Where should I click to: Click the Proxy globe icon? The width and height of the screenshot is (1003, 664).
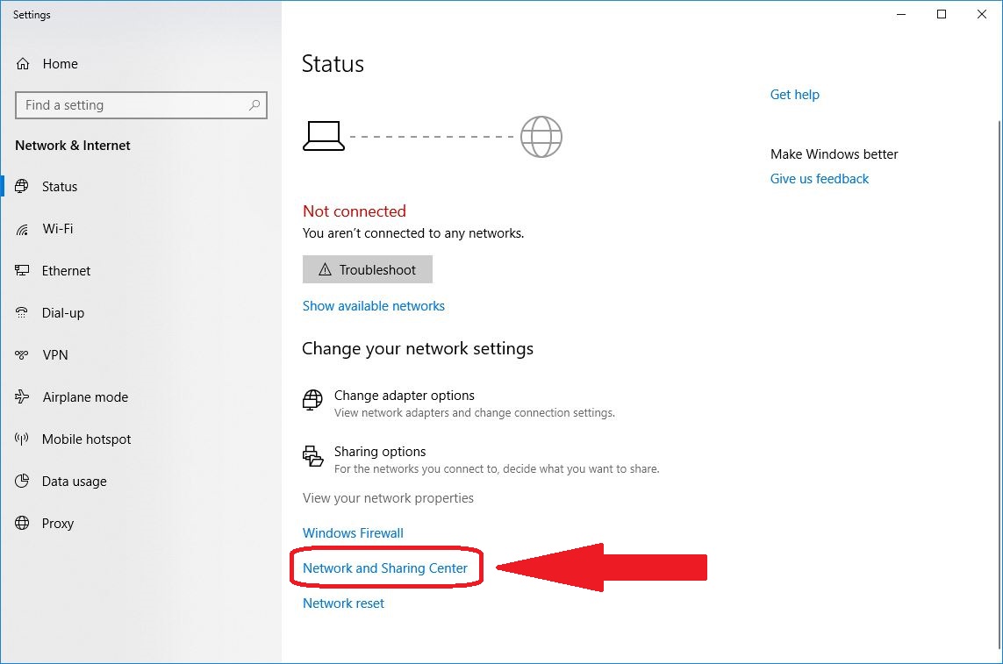[x=22, y=524]
